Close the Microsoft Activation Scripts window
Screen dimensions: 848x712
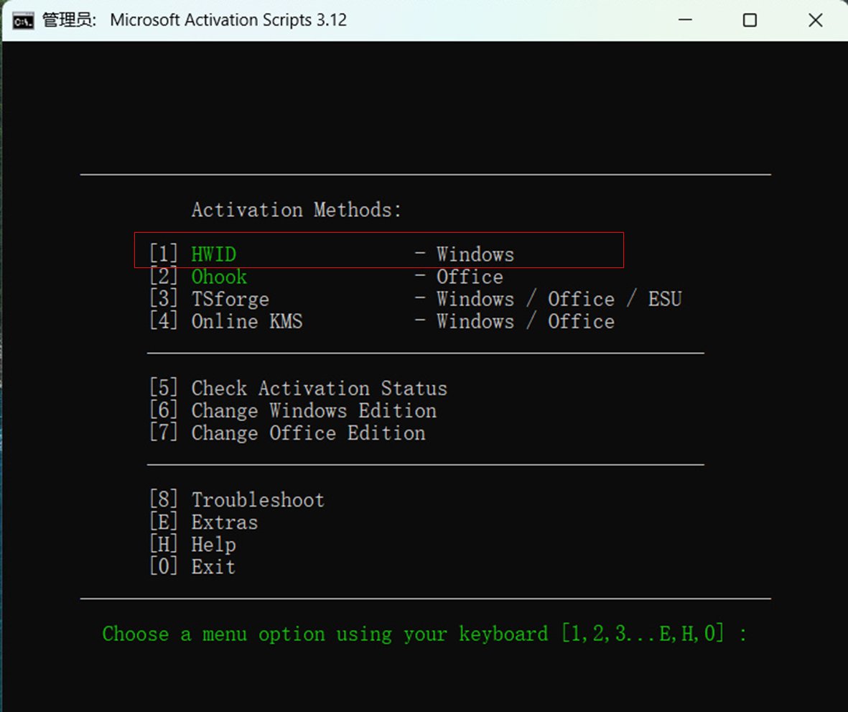pyautogui.click(x=816, y=20)
